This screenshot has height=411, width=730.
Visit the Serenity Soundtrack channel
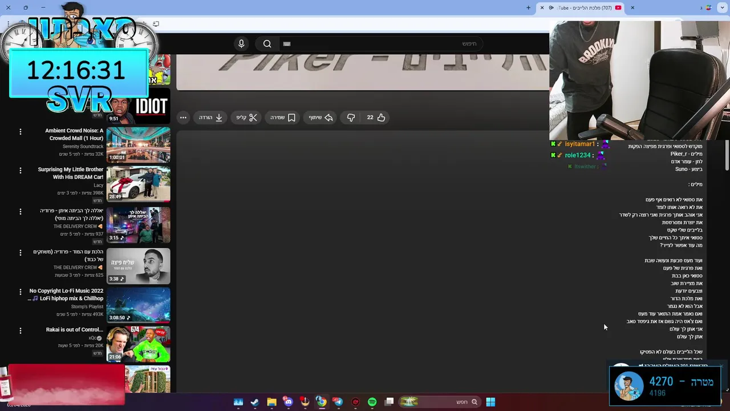[x=83, y=147]
